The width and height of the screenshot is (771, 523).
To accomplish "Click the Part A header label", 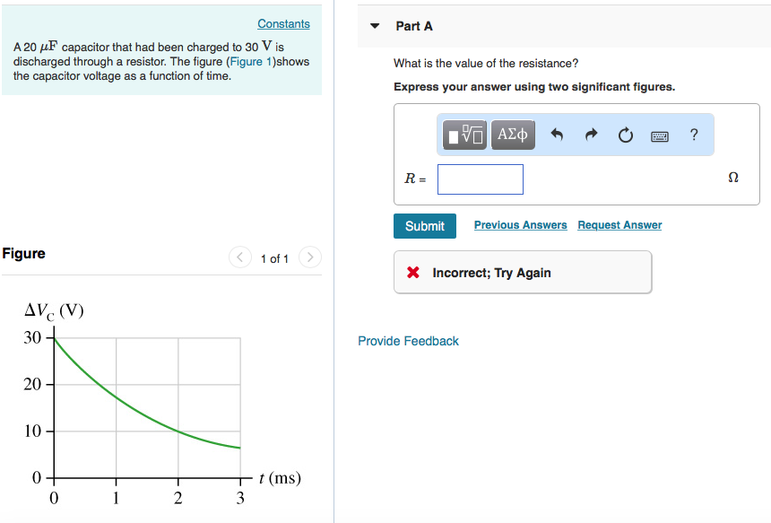I will tap(414, 26).
